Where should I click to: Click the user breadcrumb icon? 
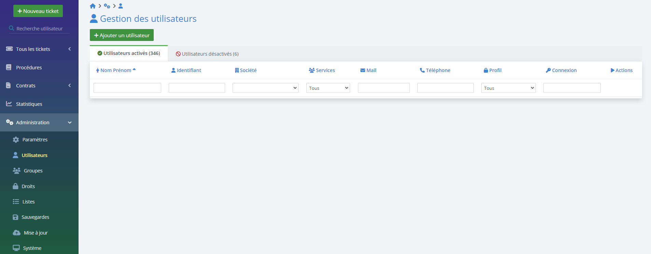coord(121,6)
